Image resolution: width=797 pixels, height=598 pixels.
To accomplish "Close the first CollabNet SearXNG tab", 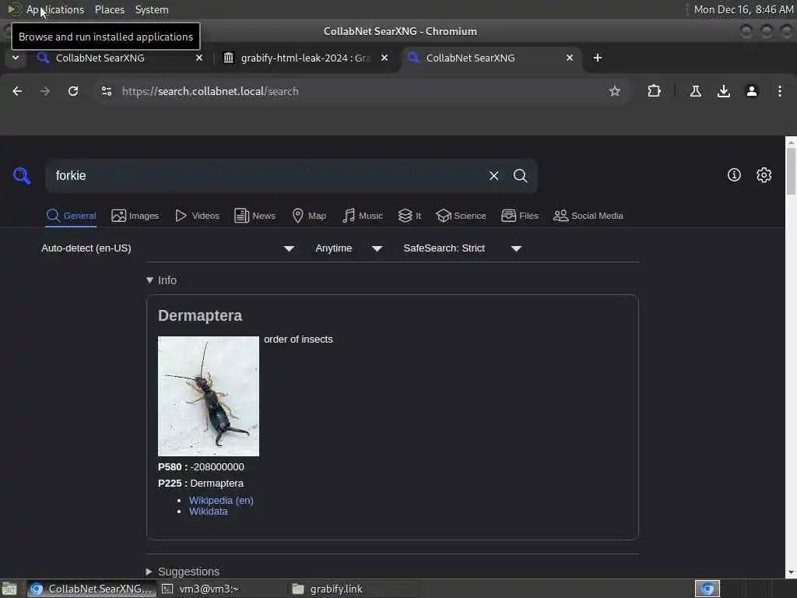I will pos(199,58).
